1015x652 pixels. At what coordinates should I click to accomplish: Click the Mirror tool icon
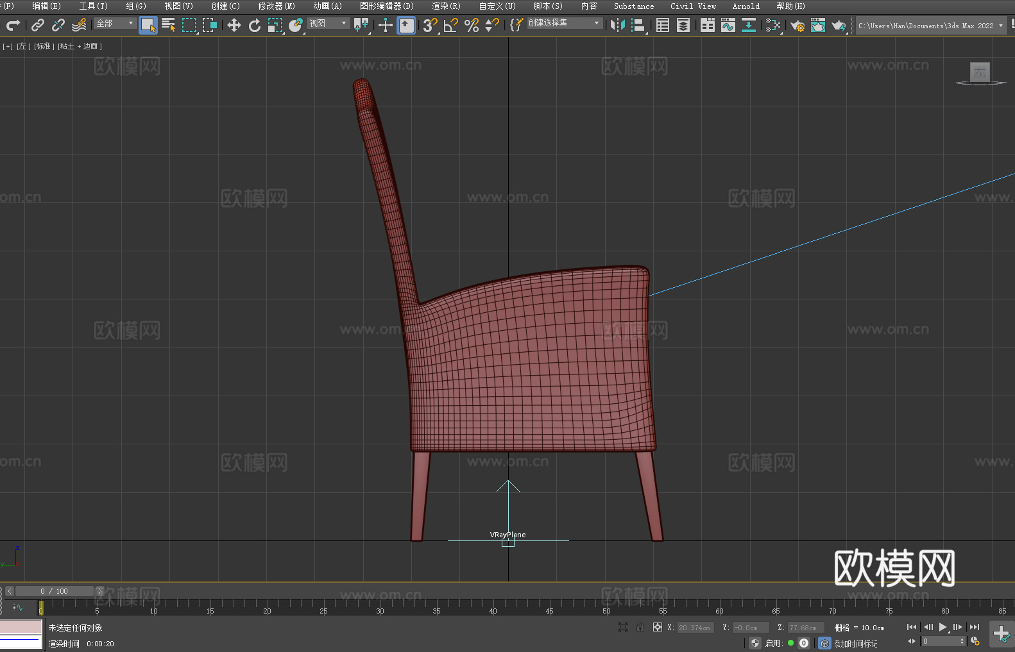point(618,25)
